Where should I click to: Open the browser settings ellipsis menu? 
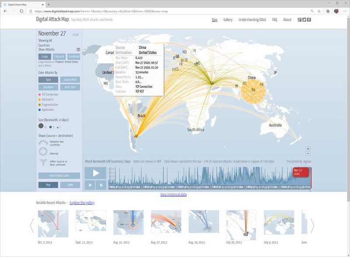coord(345,11)
